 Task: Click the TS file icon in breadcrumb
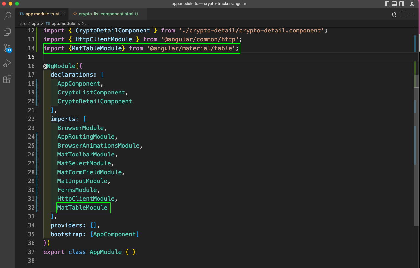(48, 24)
